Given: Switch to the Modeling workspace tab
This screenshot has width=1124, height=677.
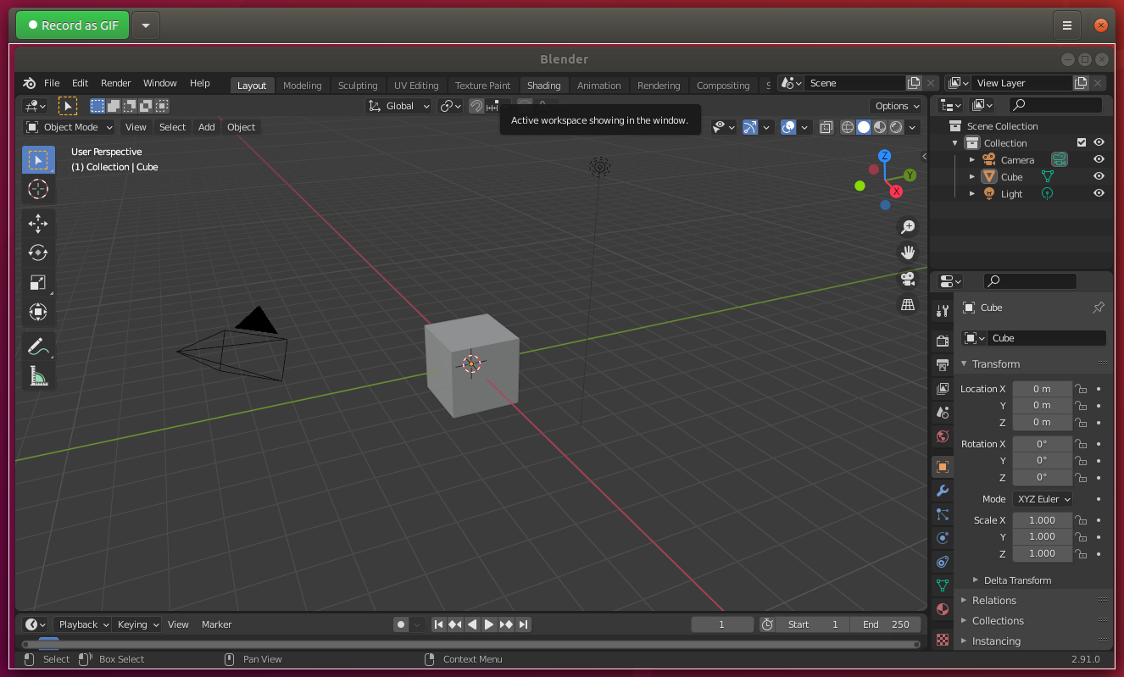Looking at the screenshot, I should [303, 86].
